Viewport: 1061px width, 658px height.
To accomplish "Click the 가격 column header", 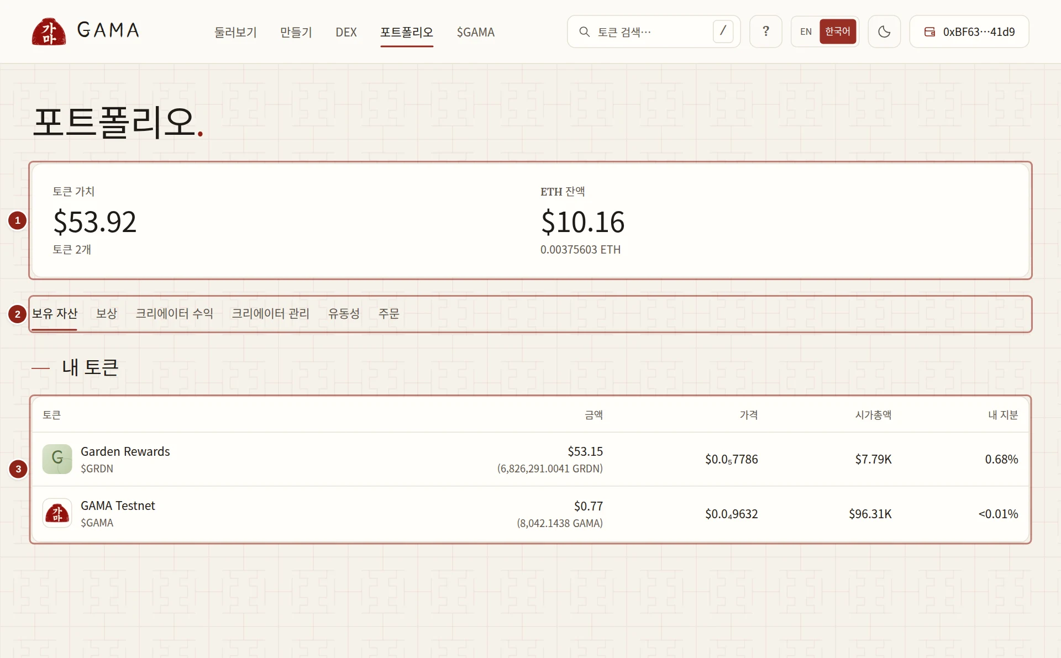I will (x=748, y=414).
